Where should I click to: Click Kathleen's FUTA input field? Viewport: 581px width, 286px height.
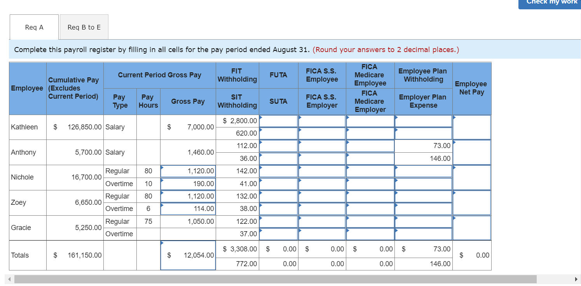point(278,121)
